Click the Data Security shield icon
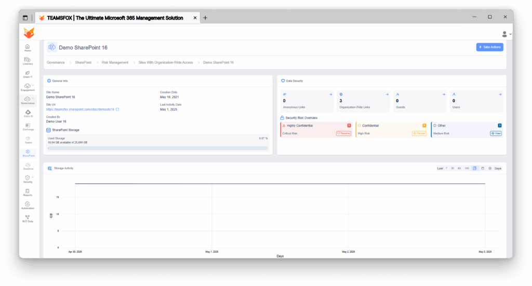This screenshot has width=532, height=286. point(283,81)
